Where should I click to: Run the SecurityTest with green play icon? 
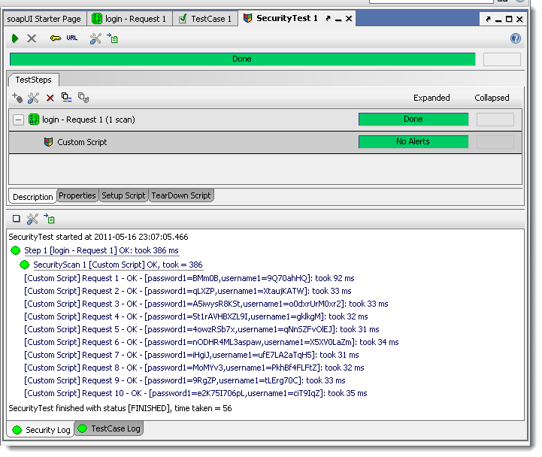tap(15, 38)
